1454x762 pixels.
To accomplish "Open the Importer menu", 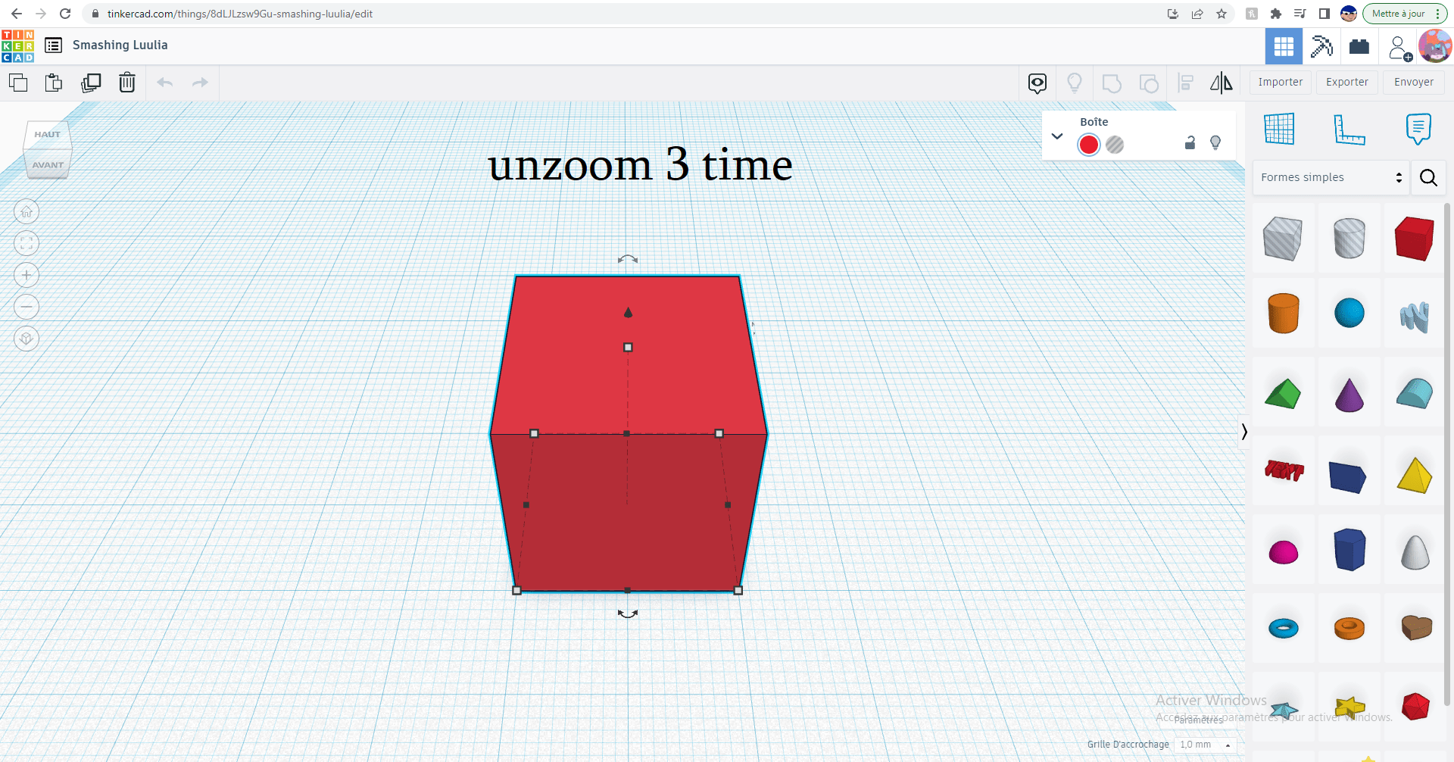I will (x=1280, y=82).
